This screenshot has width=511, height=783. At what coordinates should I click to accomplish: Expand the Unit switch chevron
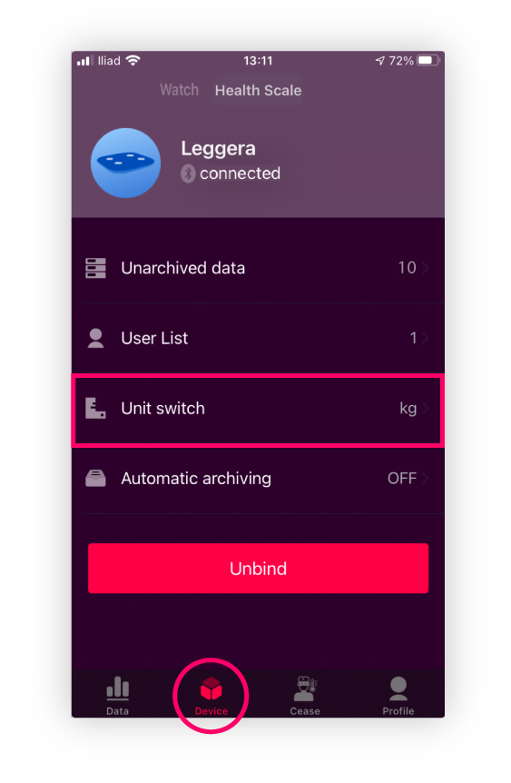(426, 409)
